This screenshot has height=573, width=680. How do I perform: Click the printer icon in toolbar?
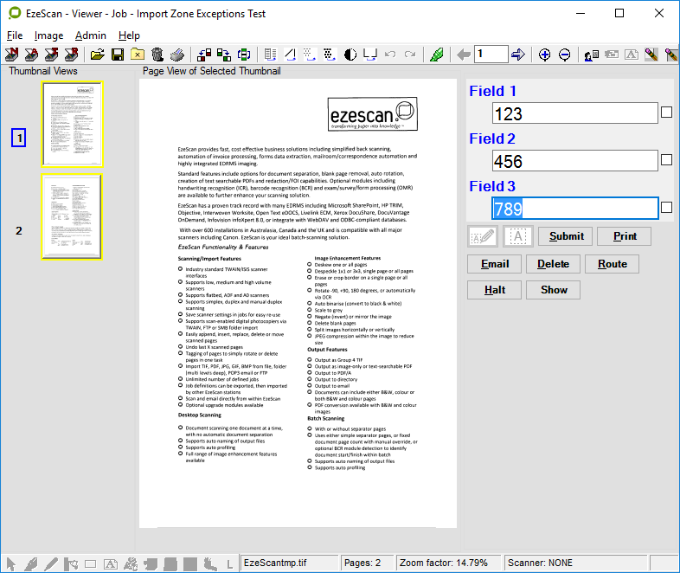(176, 55)
